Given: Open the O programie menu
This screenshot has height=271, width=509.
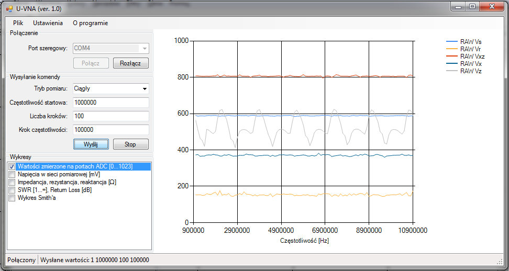Looking at the screenshot, I should pos(91,23).
